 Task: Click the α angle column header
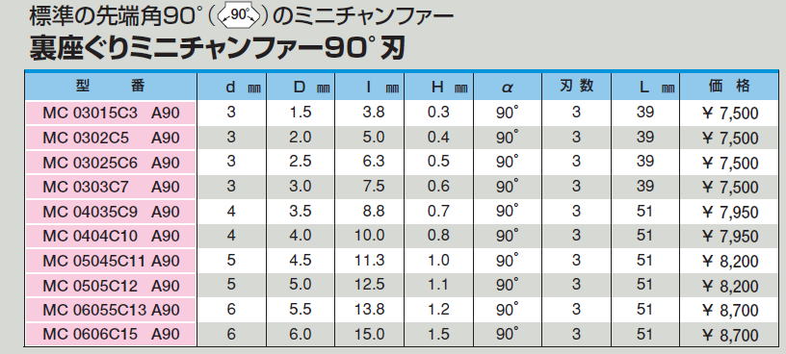click(508, 87)
